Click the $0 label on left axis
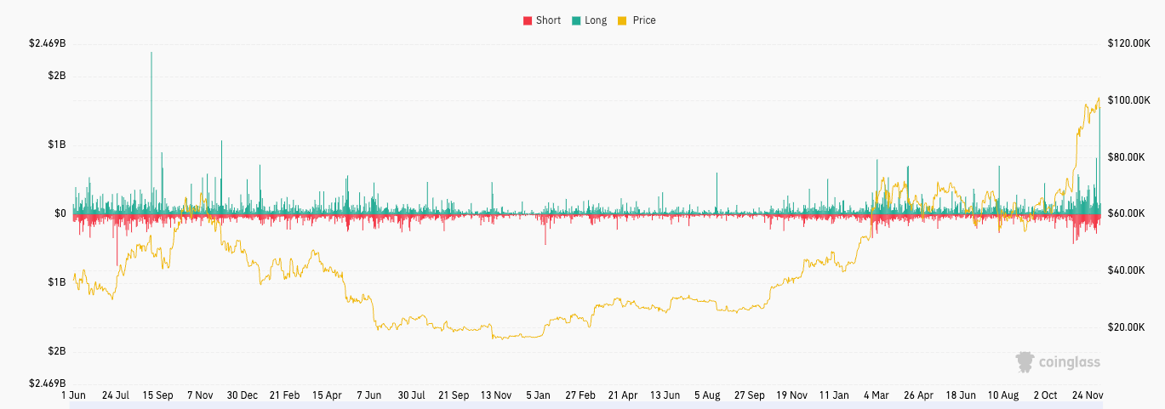Image resolution: width=1165 pixels, height=409 pixels. 60,213
